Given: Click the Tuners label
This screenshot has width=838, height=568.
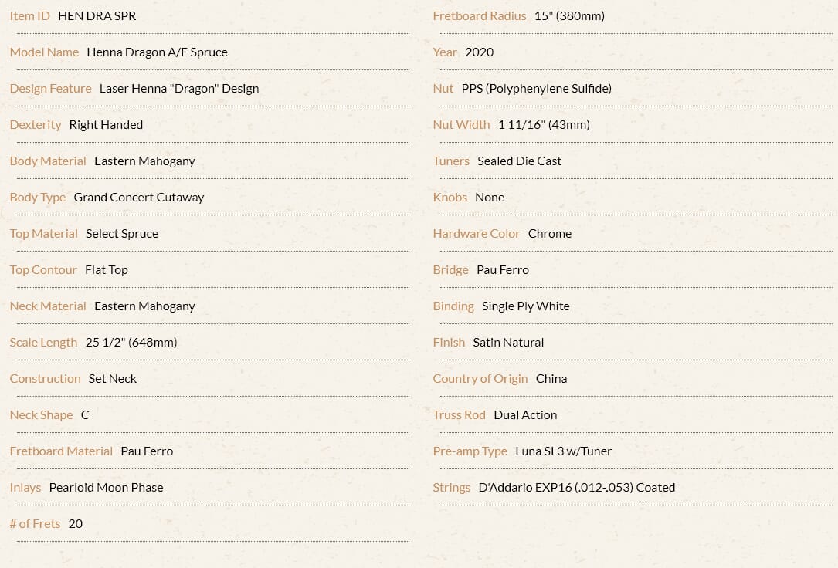Looking at the screenshot, I should [451, 161].
